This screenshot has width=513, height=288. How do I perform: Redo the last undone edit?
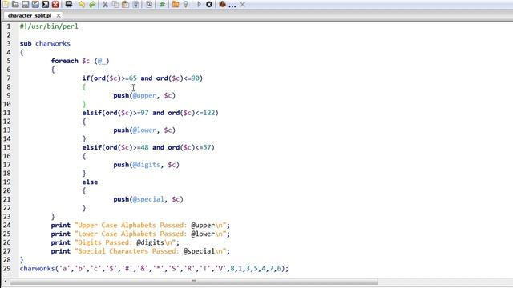click(92, 4)
